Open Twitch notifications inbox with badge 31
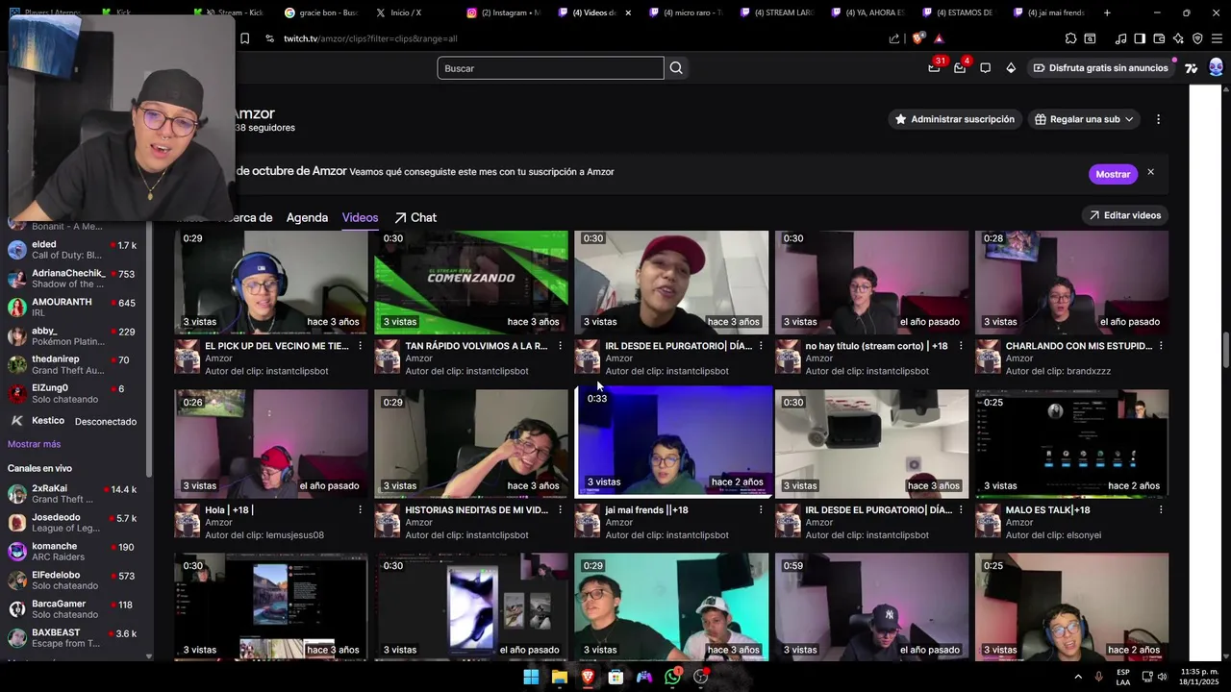This screenshot has width=1231, height=692. tap(934, 68)
